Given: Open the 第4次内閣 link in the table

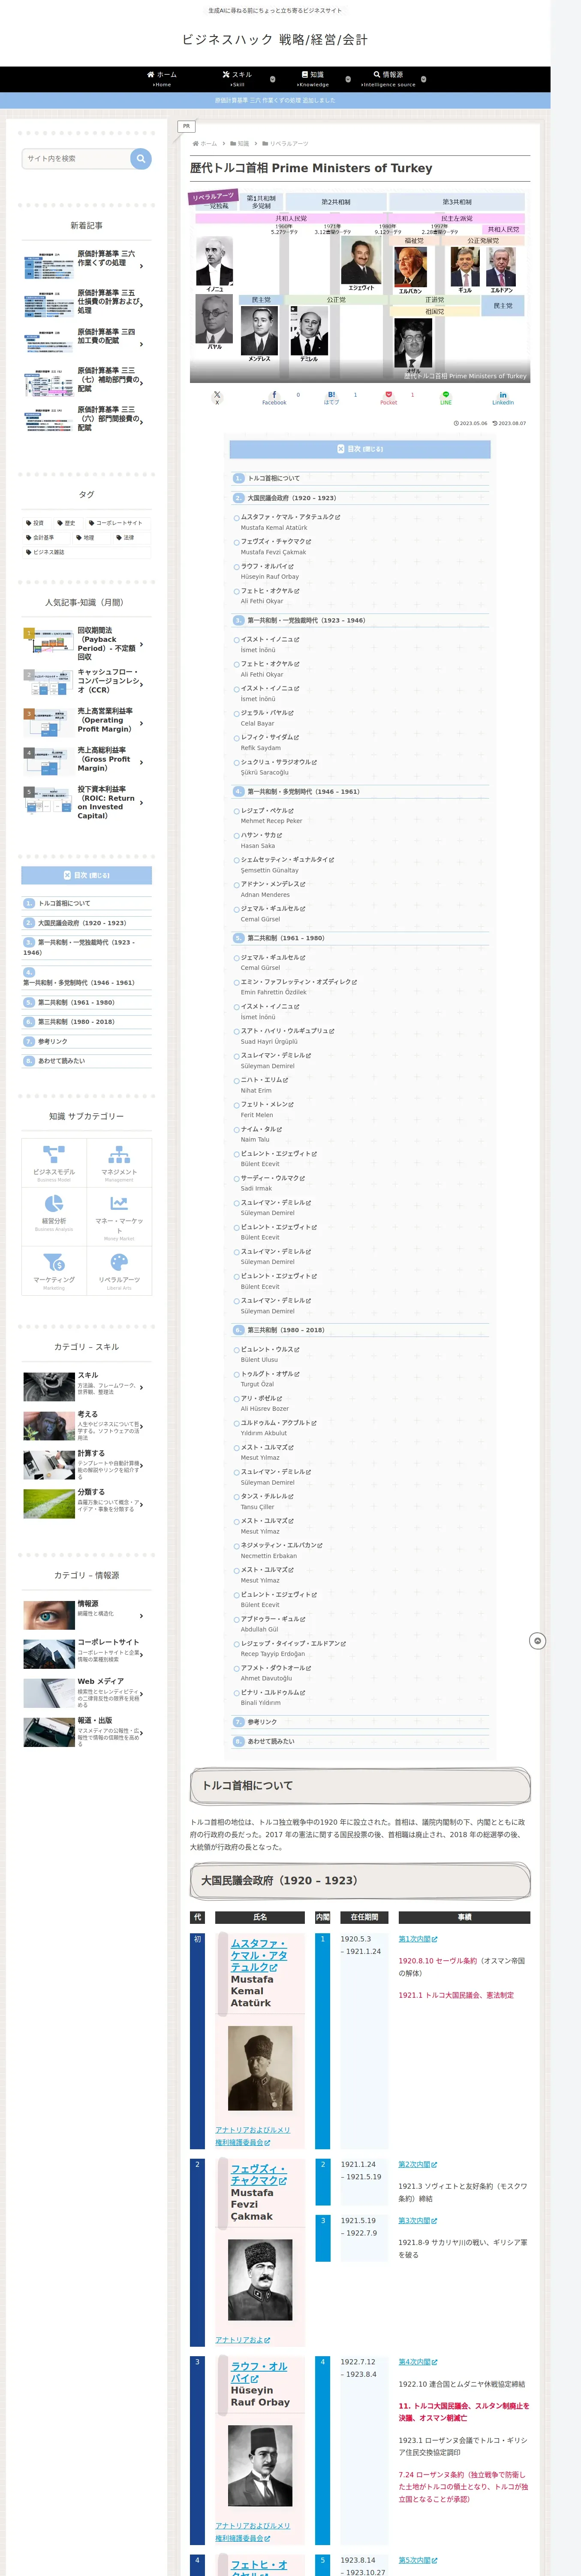Looking at the screenshot, I should pos(417,2362).
